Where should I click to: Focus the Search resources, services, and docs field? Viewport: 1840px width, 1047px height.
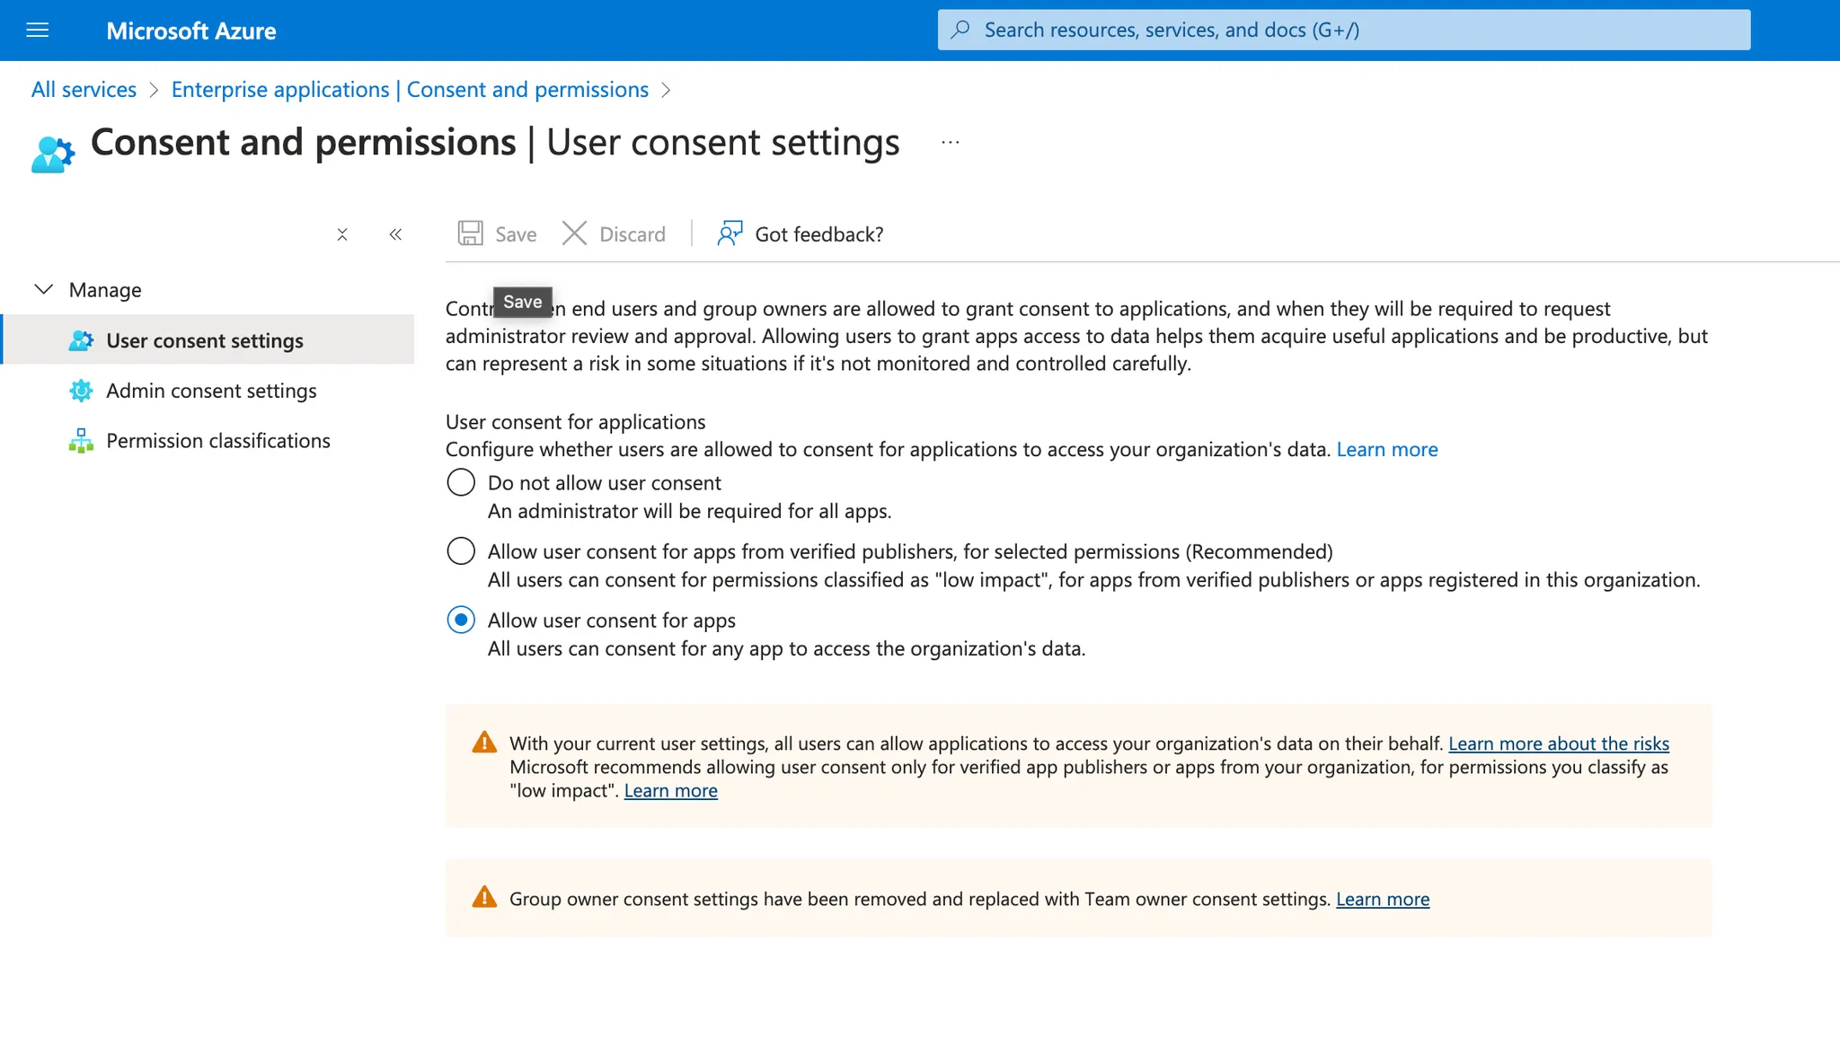1344,30
